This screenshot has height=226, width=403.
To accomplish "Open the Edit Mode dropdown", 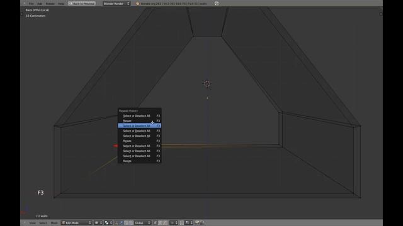I will click(76, 223).
